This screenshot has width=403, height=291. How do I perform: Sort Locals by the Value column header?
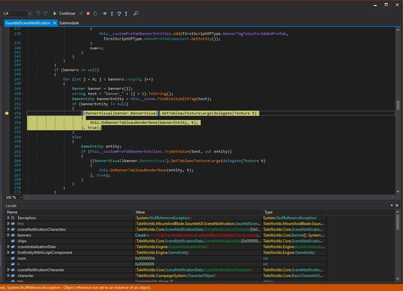[x=198, y=212]
